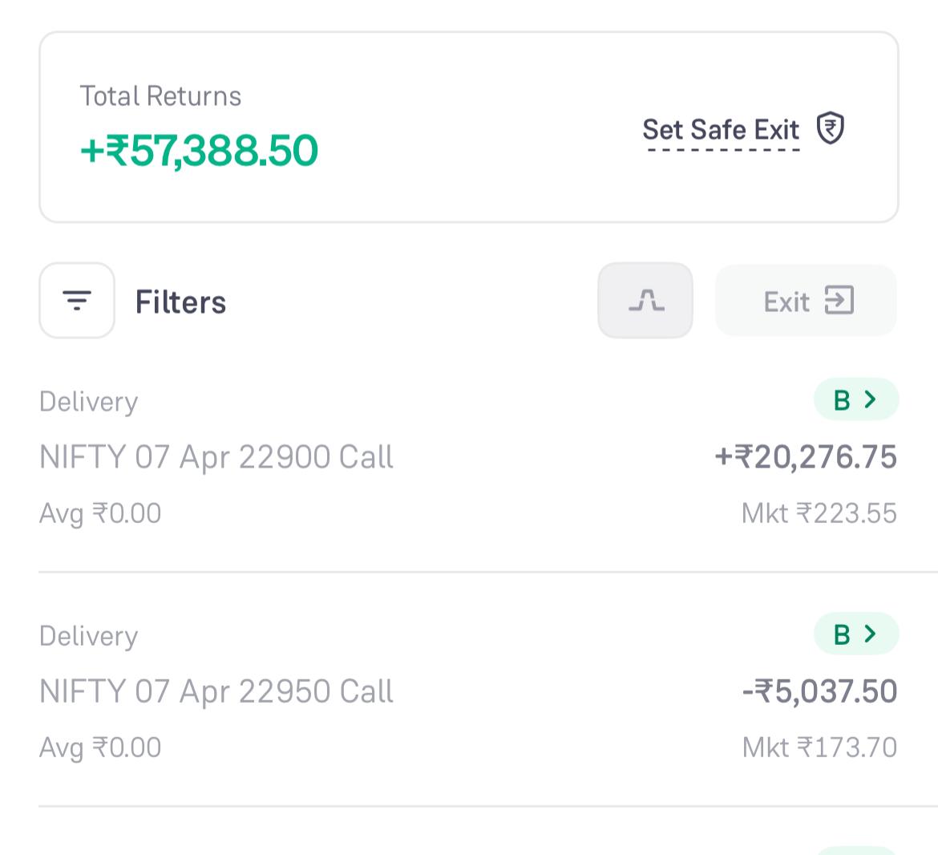Click the Filters text label

(180, 302)
